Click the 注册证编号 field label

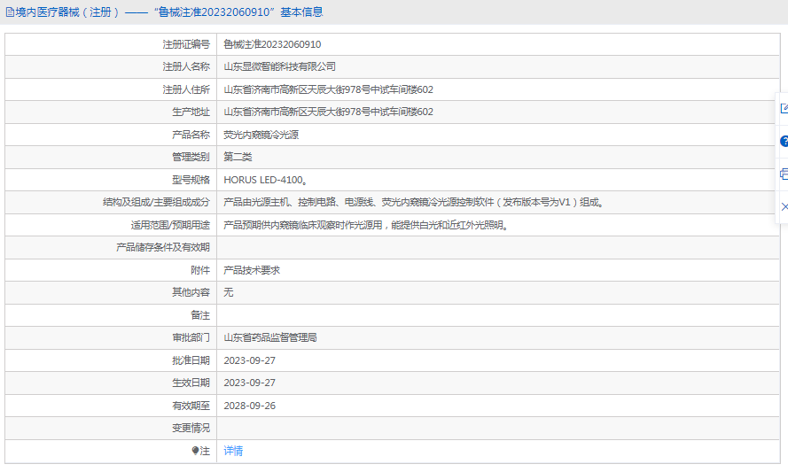(186, 44)
